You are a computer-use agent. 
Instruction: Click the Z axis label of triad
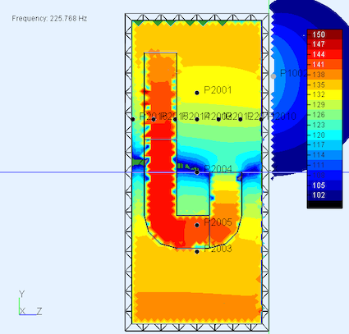click(x=39, y=311)
